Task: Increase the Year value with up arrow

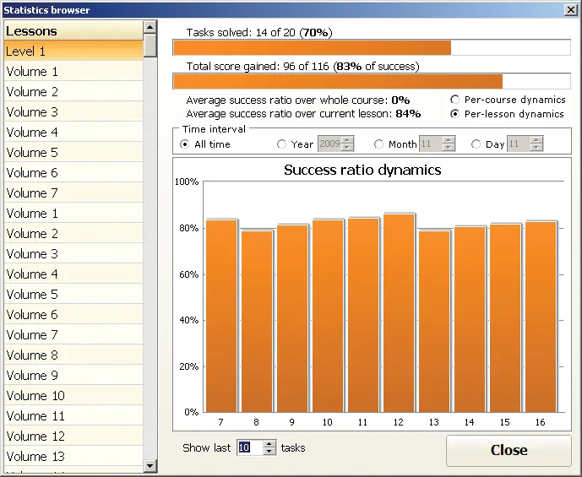Action: point(347,140)
